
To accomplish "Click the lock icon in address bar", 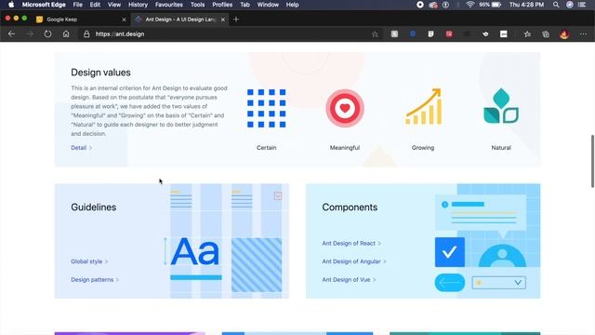I will (86, 34).
